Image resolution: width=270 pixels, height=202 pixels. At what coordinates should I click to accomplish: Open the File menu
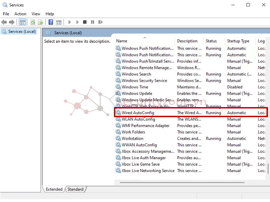coord(6,14)
